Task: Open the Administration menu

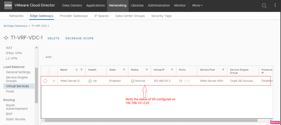Action: point(159,5)
